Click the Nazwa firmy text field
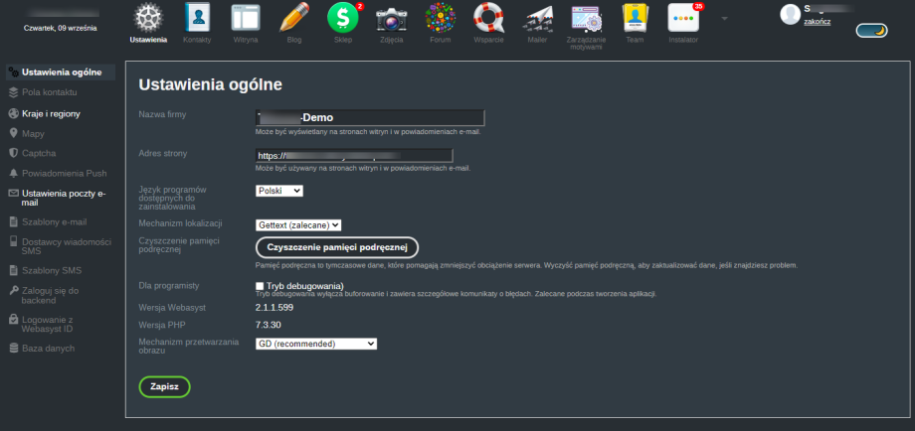Image resolution: width=915 pixels, height=431 pixels. (370, 117)
